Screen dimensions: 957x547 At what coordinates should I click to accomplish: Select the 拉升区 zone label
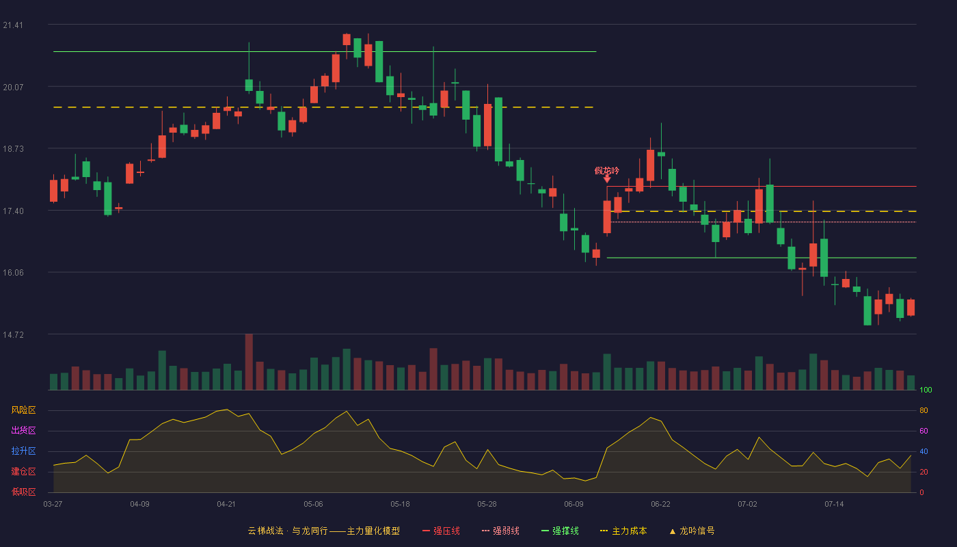(23, 451)
